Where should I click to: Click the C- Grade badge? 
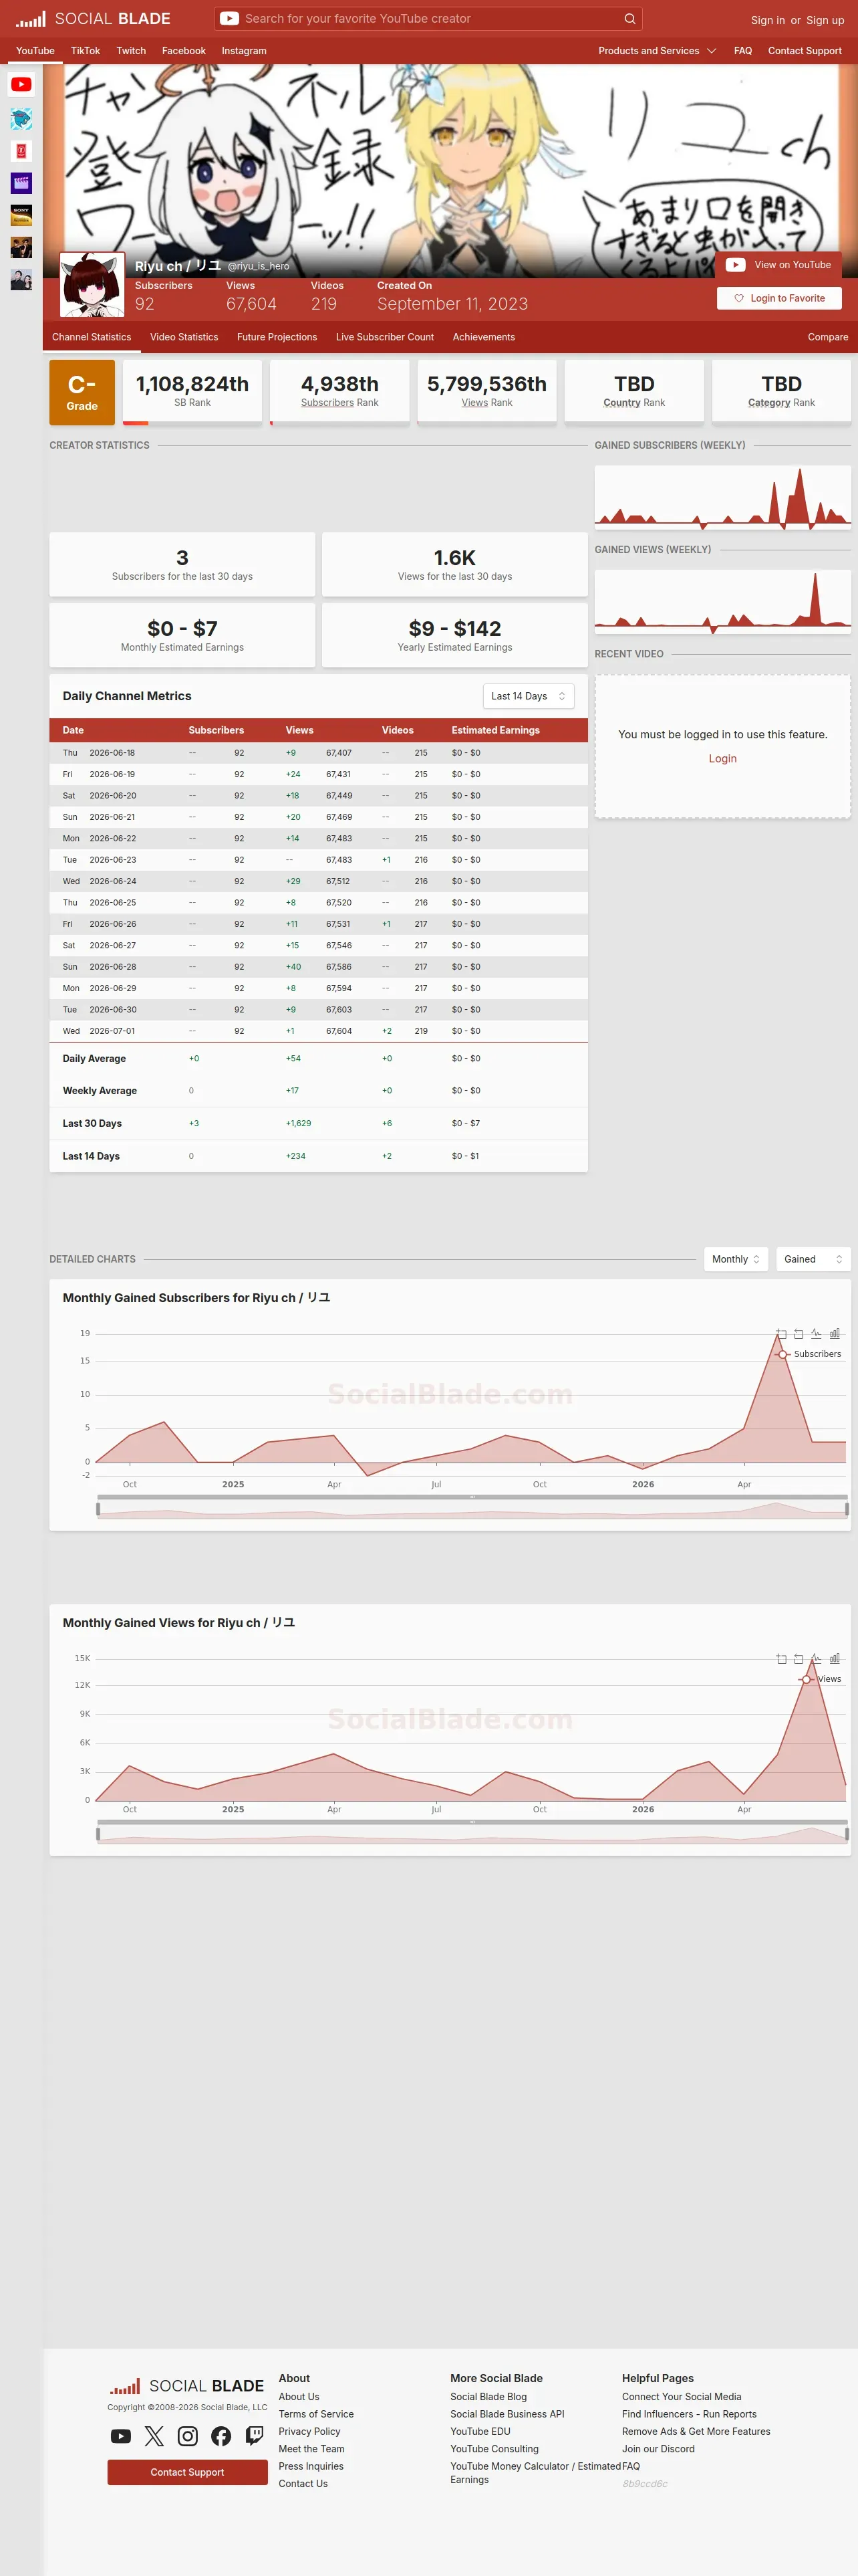coord(82,392)
